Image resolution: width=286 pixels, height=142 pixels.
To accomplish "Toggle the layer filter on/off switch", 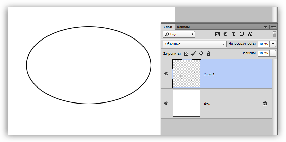I will [274, 34].
